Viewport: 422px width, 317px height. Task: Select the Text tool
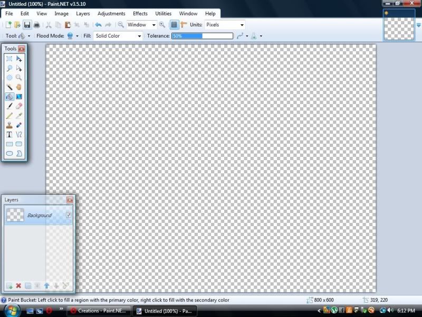(9, 135)
